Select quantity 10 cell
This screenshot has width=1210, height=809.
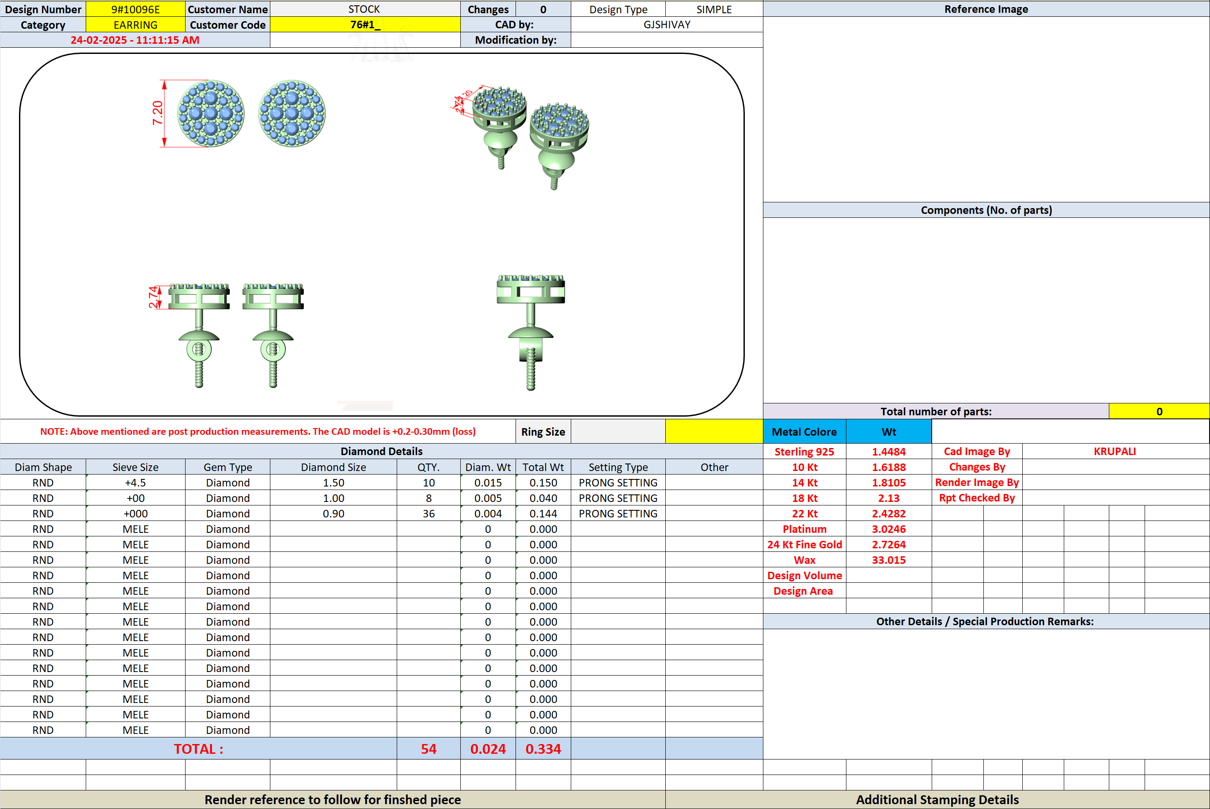429,482
